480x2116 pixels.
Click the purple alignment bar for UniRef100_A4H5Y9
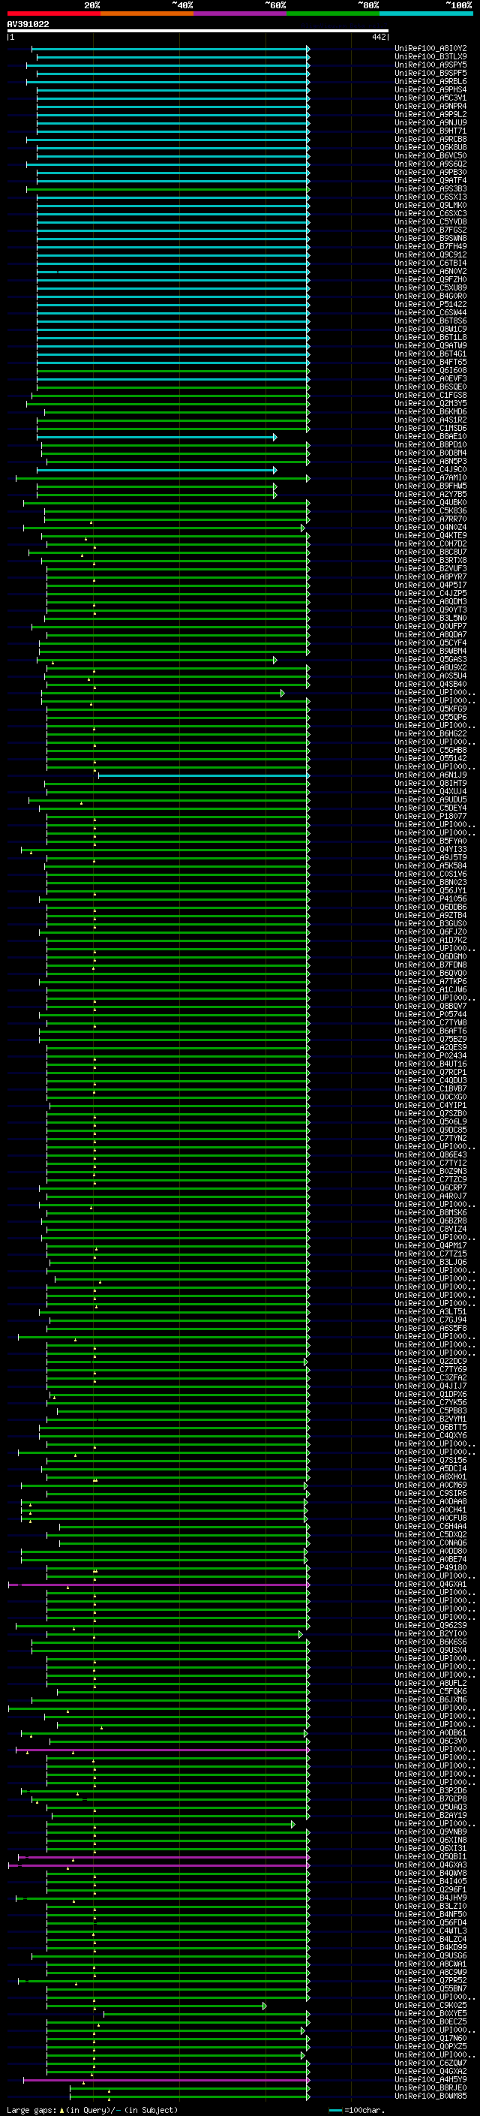pyautogui.click(x=166, y=2079)
